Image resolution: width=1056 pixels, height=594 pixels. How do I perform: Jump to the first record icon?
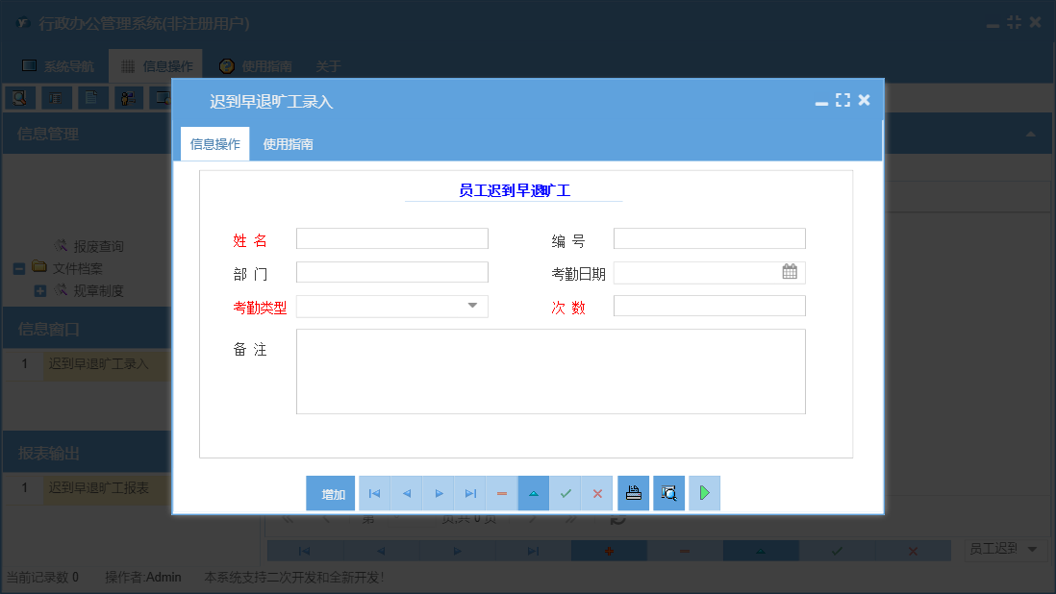374,493
